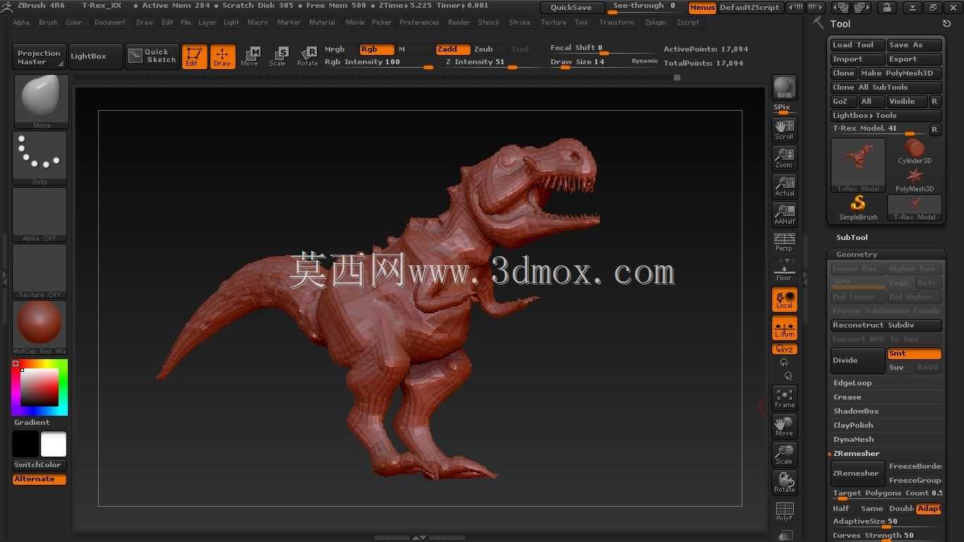The width and height of the screenshot is (964, 542).
Task: Open the Preferences menu
Action: point(419,23)
